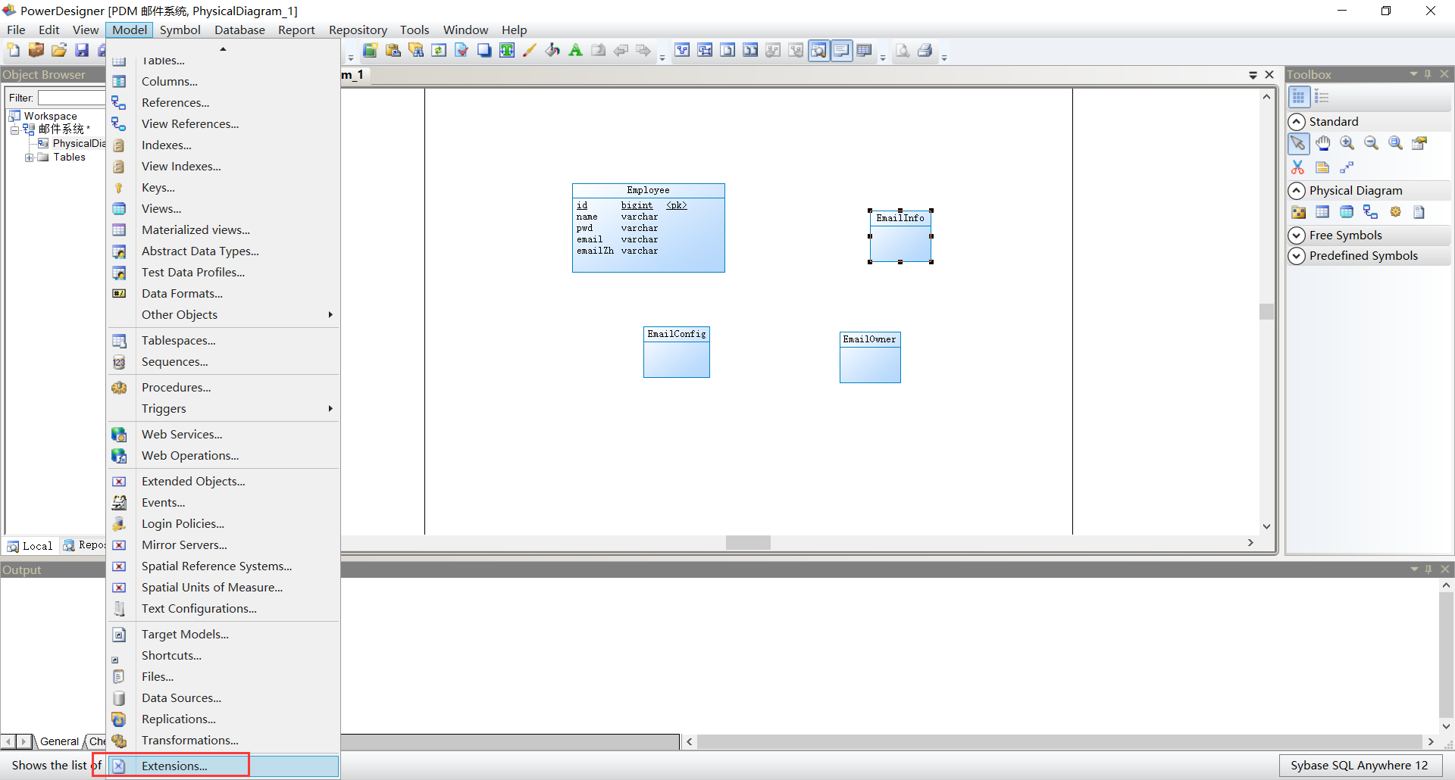Pick the Table tool in Physical Diagram

coord(1322,212)
